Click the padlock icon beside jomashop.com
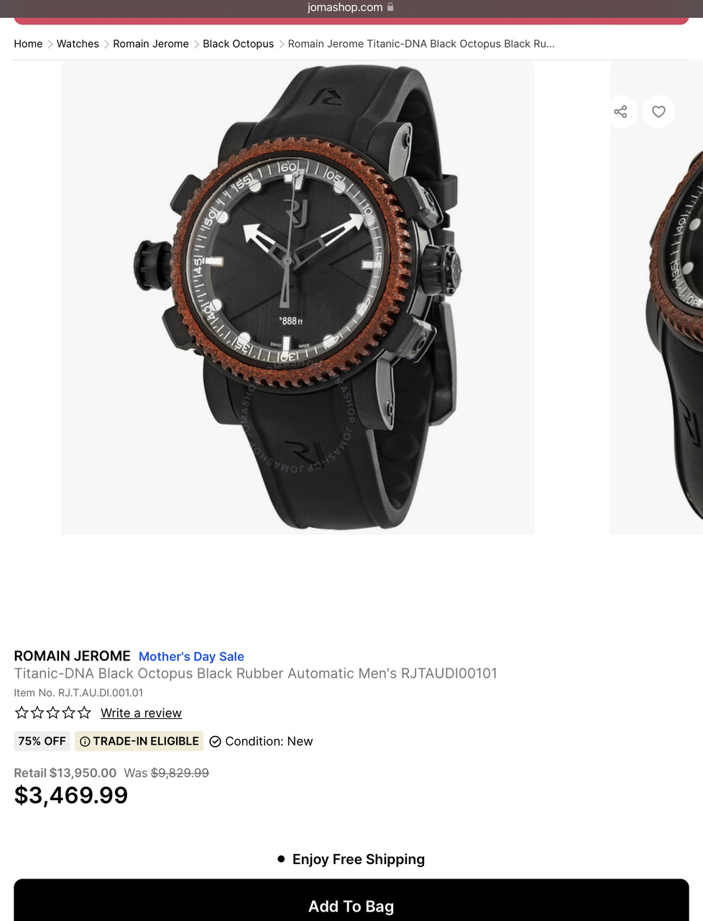703x921 pixels. [x=390, y=7]
